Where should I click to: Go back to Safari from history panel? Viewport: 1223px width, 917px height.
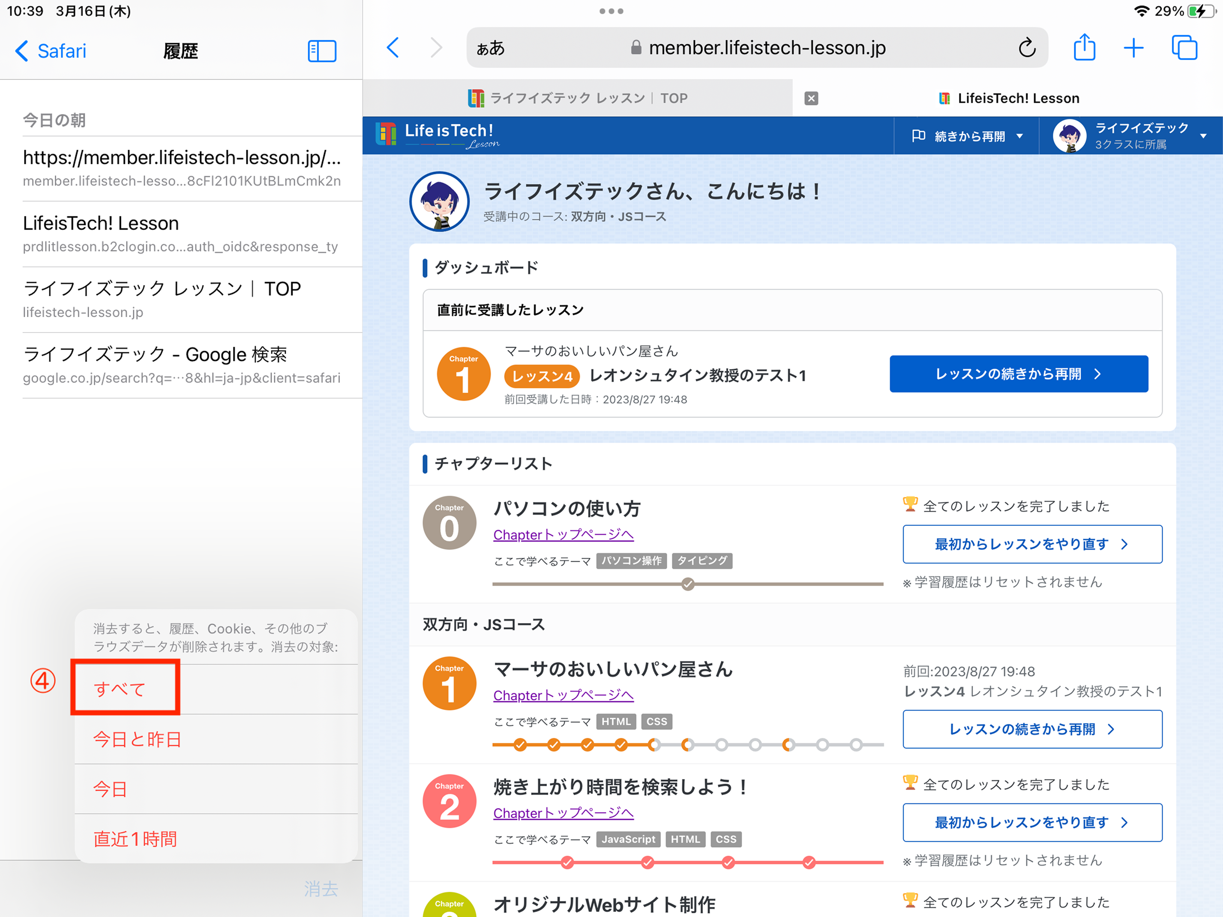coord(51,51)
